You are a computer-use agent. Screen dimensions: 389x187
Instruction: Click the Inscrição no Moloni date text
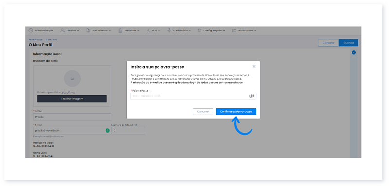coord(44,146)
